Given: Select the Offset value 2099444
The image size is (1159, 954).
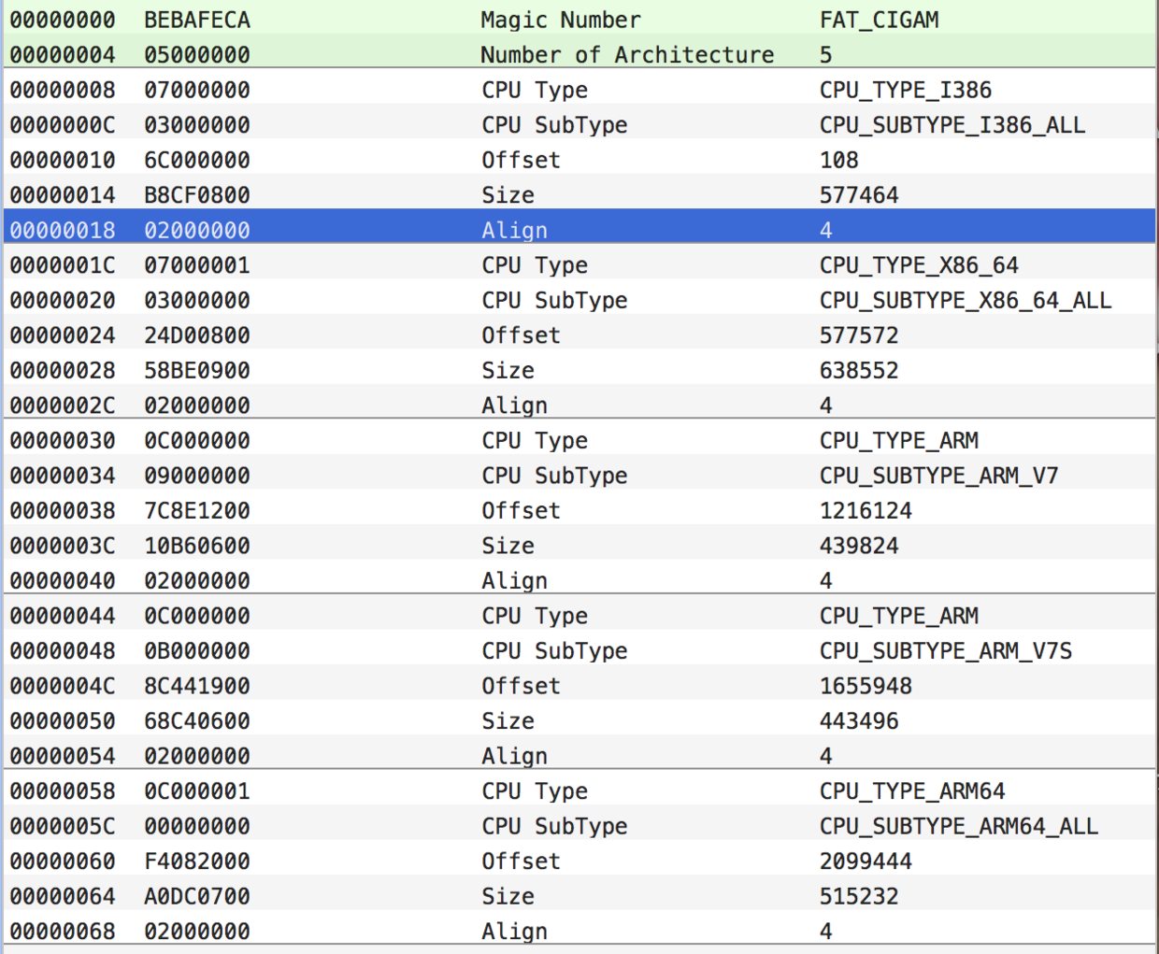Looking at the screenshot, I should [x=866, y=861].
